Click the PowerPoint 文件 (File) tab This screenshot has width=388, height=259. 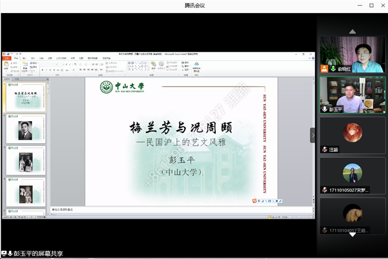6,58
